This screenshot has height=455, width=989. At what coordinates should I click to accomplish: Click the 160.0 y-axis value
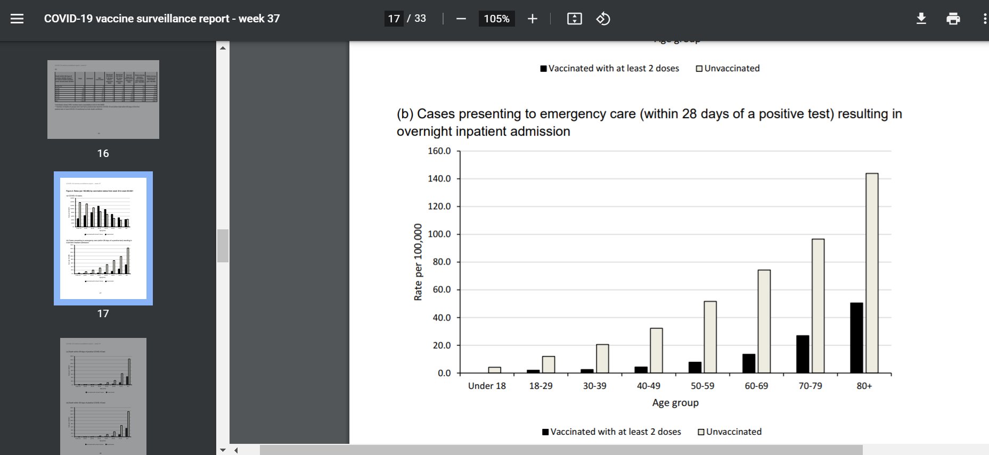pos(439,151)
